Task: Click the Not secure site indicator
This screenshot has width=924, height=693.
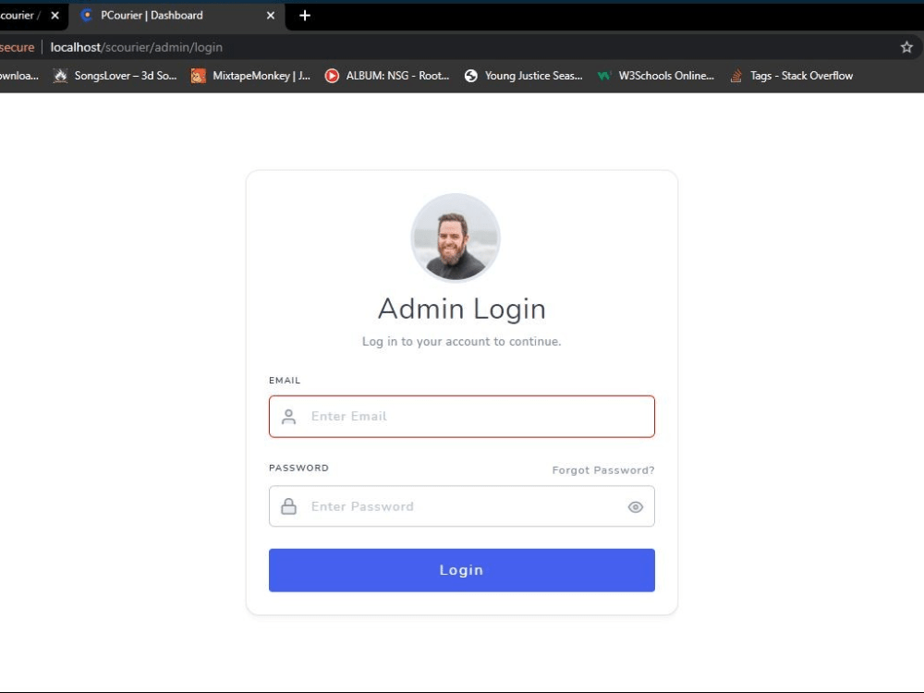Action: click(17, 47)
